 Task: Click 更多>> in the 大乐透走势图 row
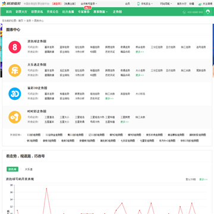tap(140, 75)
